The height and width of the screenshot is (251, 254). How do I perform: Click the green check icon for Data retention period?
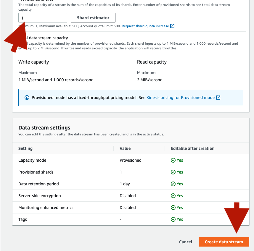pyautogui.click(x=173, y=184)
